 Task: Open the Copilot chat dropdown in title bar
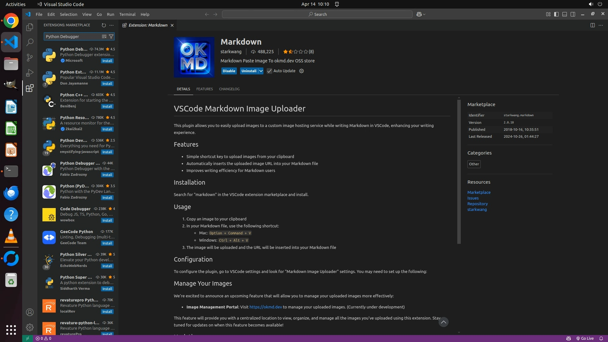pyautogui.click(x=424, y=14)
